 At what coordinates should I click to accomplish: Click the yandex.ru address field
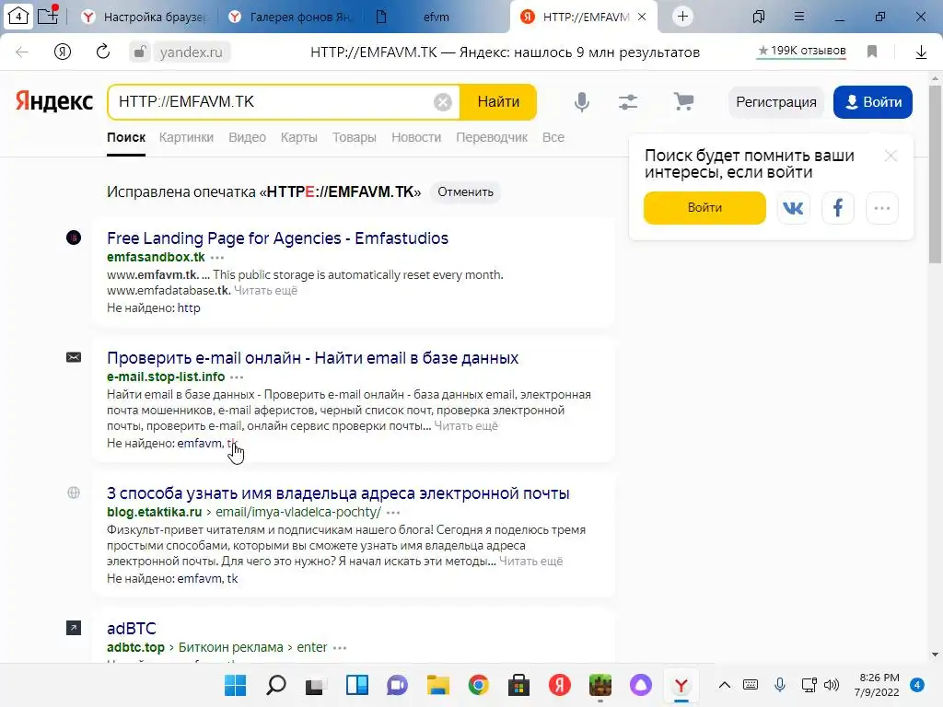pyautogui.click(x=192, y=52)
